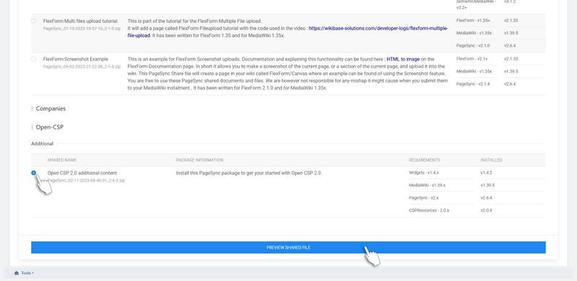Click the FlexForm - v2.1+ requirement
Image resolution: width=577 pixels, height=281 pixels.
(x=472, y=59)
